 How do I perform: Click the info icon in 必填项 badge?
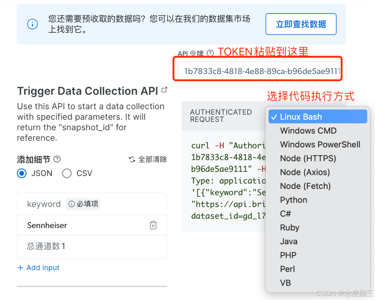point(71,204)
